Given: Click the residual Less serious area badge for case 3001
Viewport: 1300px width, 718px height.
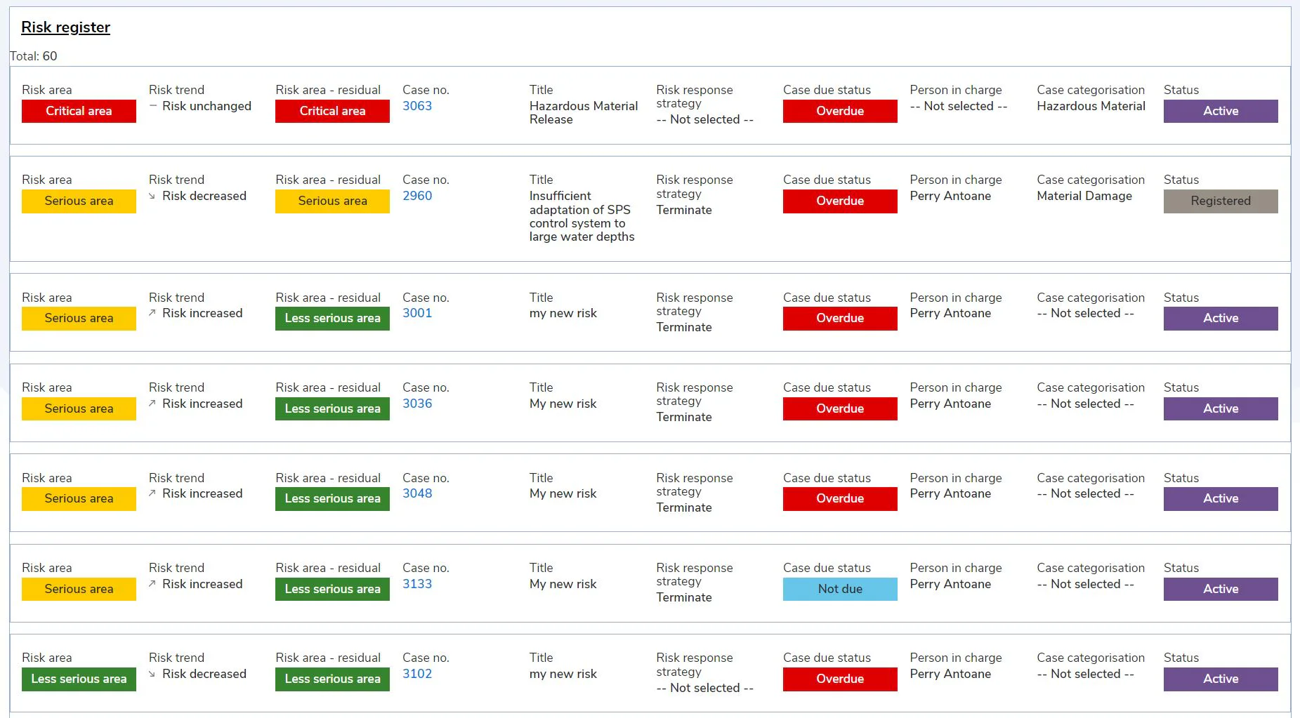Looking at the screenshot, I should 332,318.
